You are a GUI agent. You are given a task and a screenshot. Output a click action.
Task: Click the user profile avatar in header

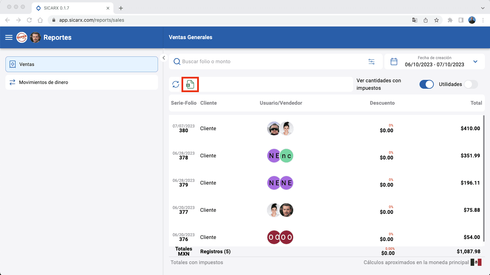pos(35,37)
